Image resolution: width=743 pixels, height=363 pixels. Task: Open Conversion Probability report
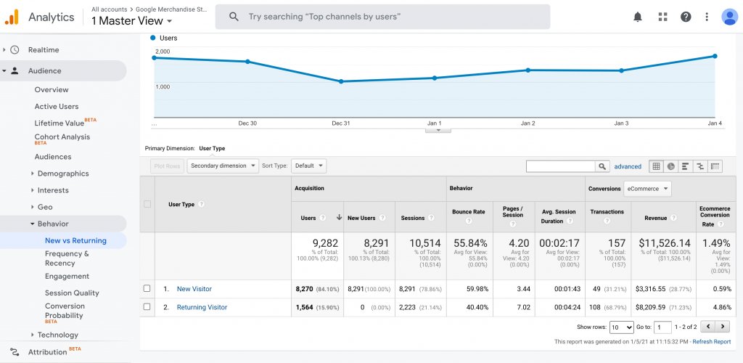coord(65,311)
